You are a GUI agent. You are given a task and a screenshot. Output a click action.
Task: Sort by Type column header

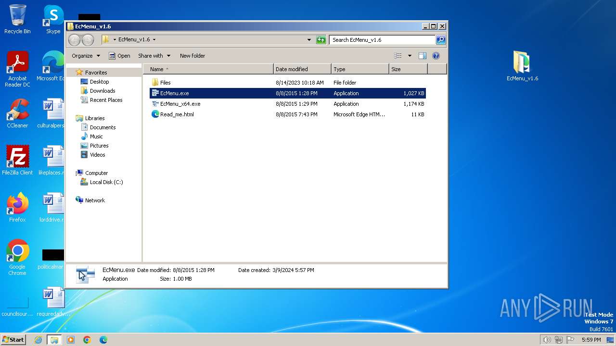pos(360,69)
